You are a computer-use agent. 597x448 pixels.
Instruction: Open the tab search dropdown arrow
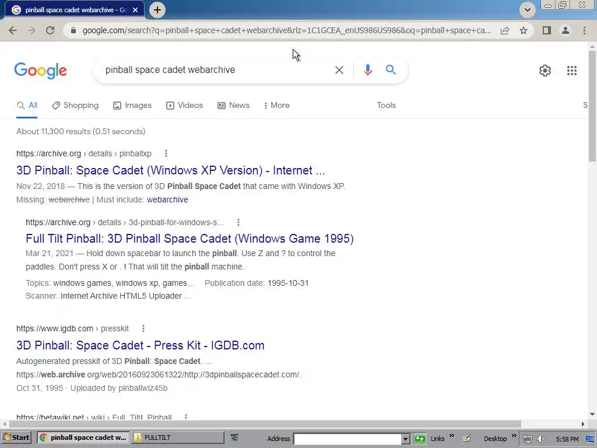pyautogui.click(x=527, y=10)
